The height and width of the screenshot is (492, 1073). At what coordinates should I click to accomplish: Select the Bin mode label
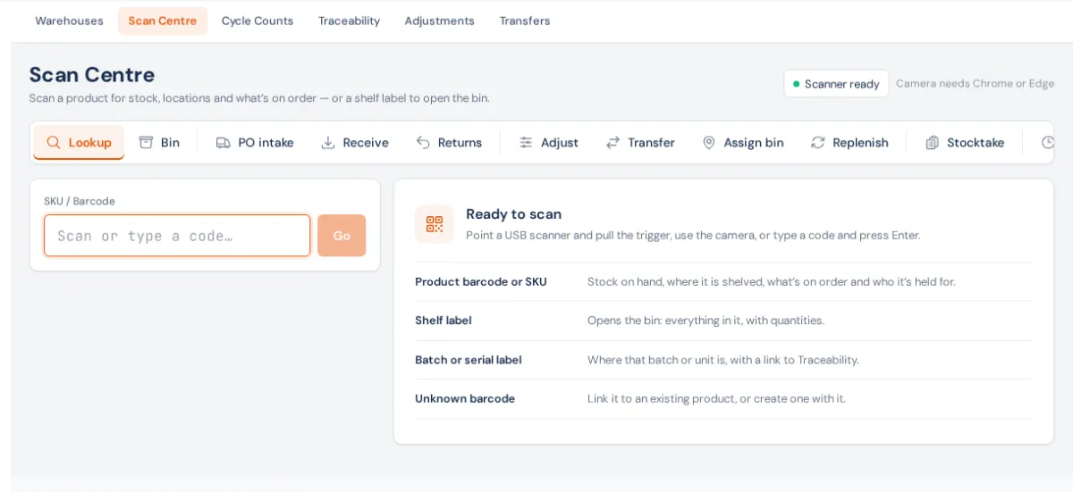170,143
